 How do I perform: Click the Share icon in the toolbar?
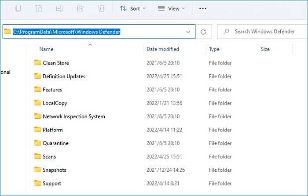[x=81, y=8]
